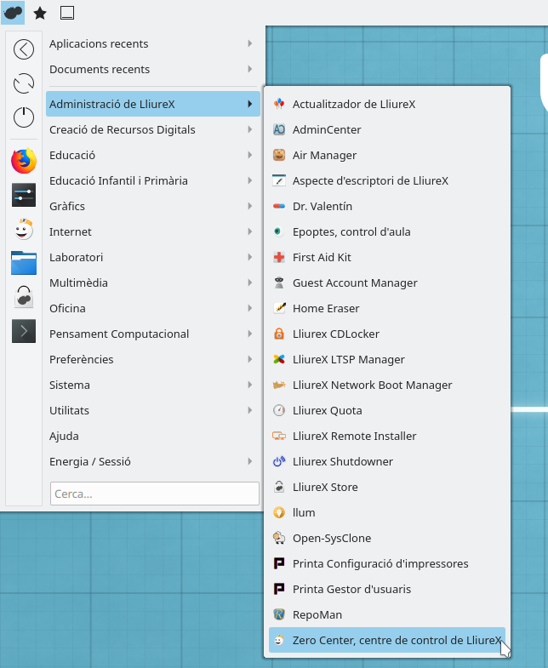Click the star favorites icon in panel
The width and height of the screenshot is (548, 668).
click(x=40, y=13)
